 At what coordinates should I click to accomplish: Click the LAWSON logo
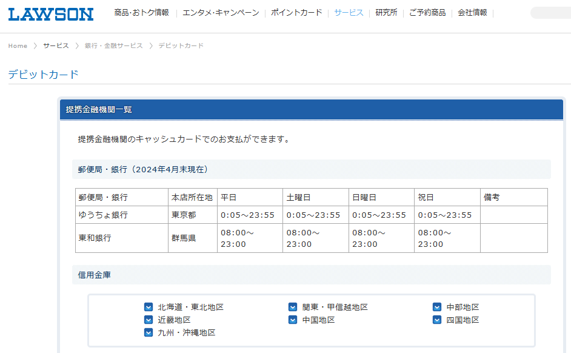[51, 14]
